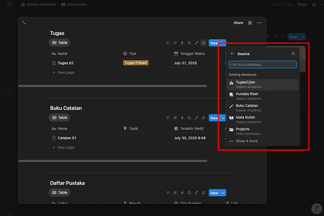Click Nama column header
The width and height of the screenshot is (324, 216).
pos(59,129)
